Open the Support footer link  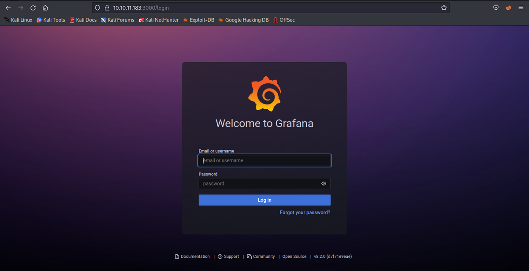tap(228, 256)
